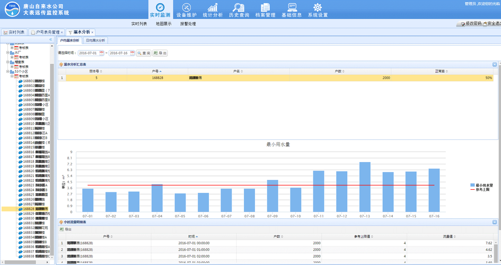Click water meter icon beside 168805
501x265 pixels.
point(21,100)
